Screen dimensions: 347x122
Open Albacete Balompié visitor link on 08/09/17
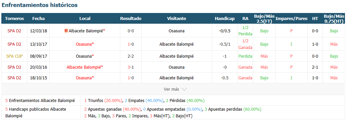(x=176, y=56)
